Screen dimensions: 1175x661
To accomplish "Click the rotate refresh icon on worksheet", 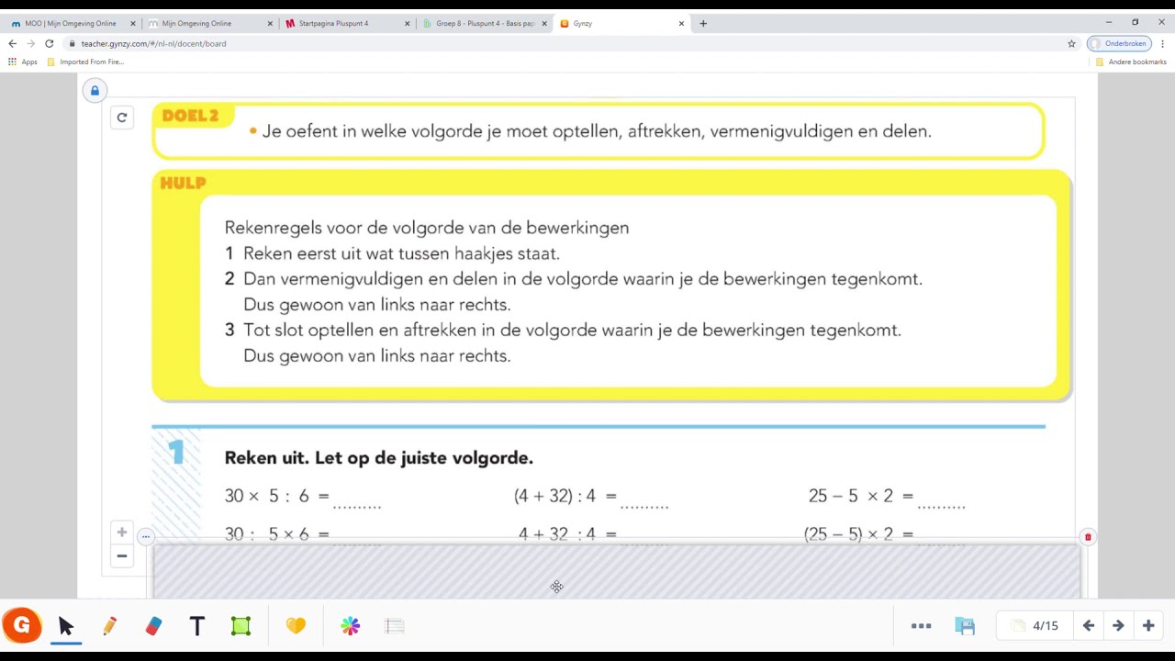I will click(121, 118).
